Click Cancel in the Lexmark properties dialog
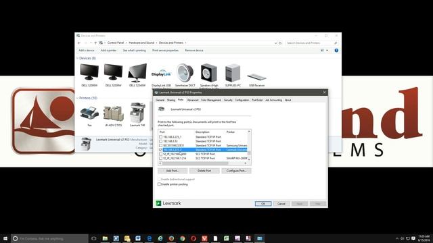Viewport: 433px width, 243px height. [x=281, y=204]
